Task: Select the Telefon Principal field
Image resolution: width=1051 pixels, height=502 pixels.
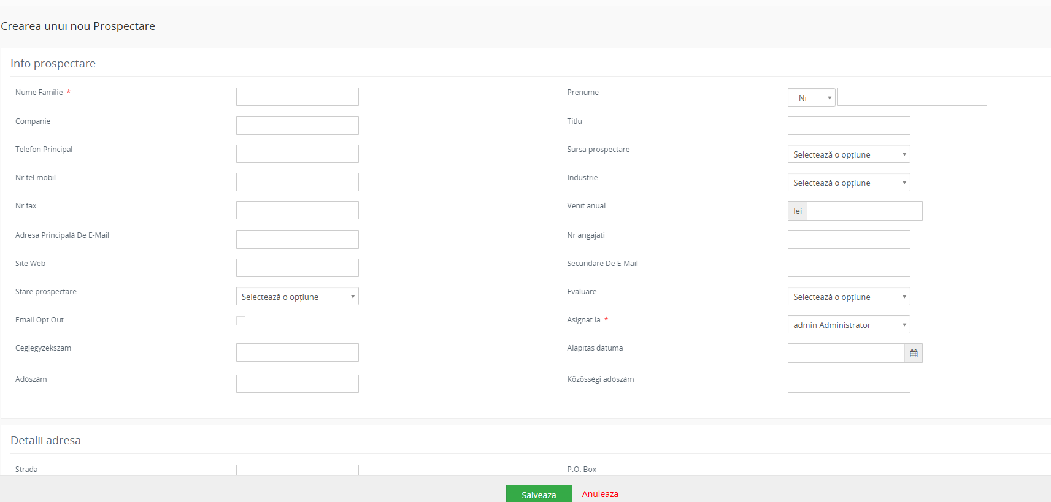Action: pos(298,154)
